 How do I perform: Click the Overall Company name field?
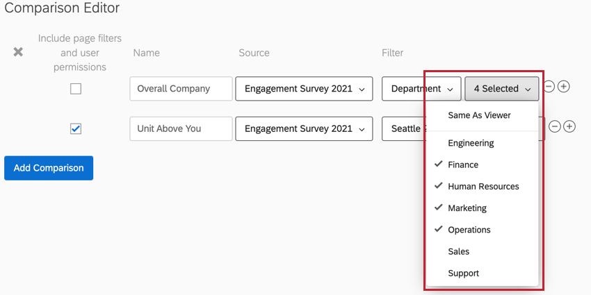coord(181,89)
